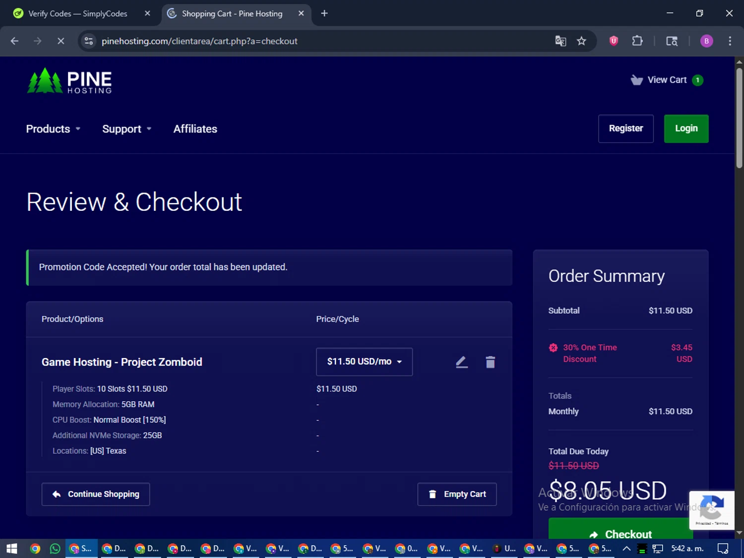
Task: Click 'Memory Allocation: 5GB RAM' row
Action: 103,404
